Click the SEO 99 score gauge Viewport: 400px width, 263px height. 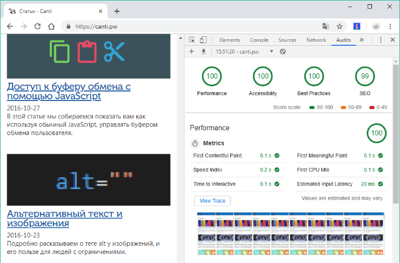coord(365,76)
